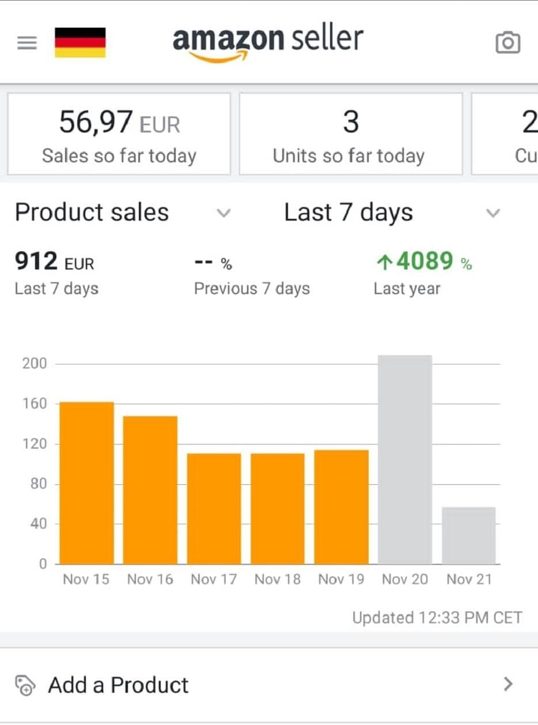Tap the Nov 19 orange bar
Image resolution: width=538 pixels, height=725 pixels.
pyautogui.click(x=341, y=507)
